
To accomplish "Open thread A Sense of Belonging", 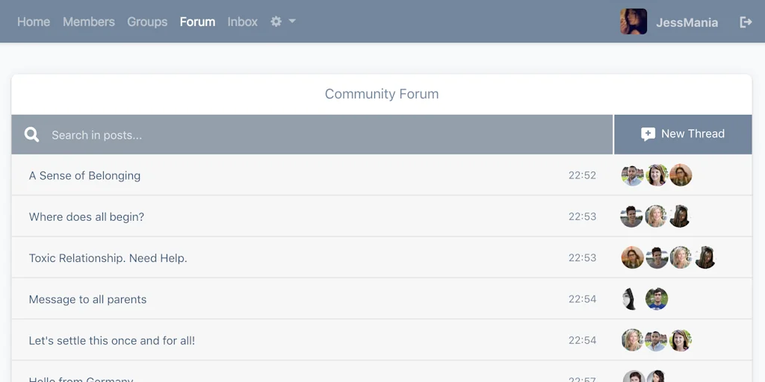I will [x=85, y=175].
